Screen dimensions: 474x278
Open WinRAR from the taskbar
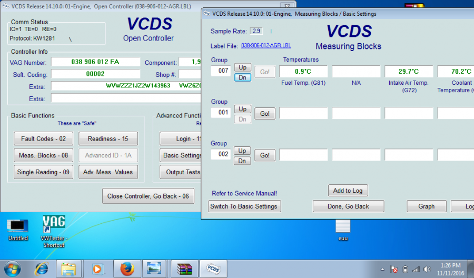(183, 269)
